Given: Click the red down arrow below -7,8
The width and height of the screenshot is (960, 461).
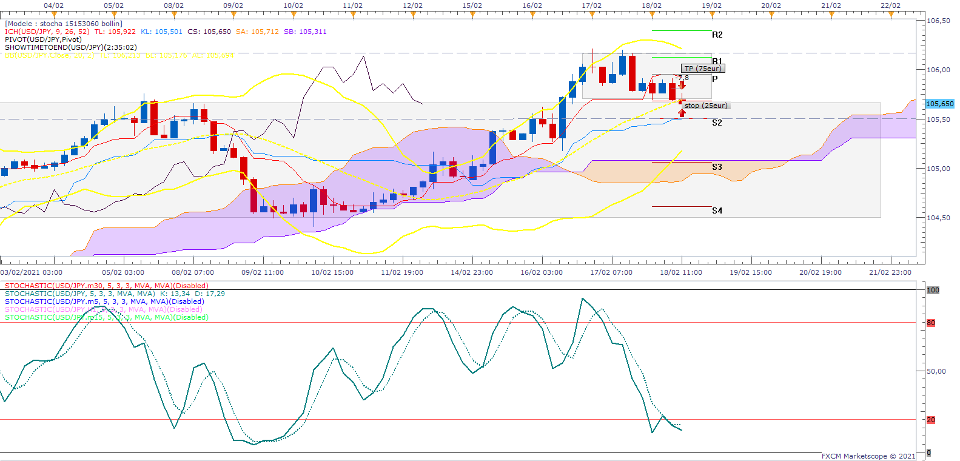Looking at the screenshot, I should tap(682, 86).
